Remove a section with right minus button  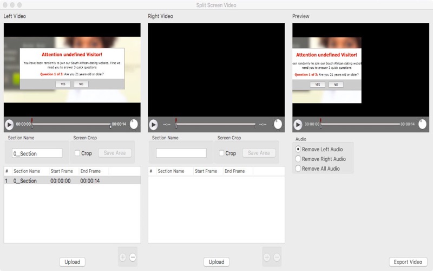[277, 257]
